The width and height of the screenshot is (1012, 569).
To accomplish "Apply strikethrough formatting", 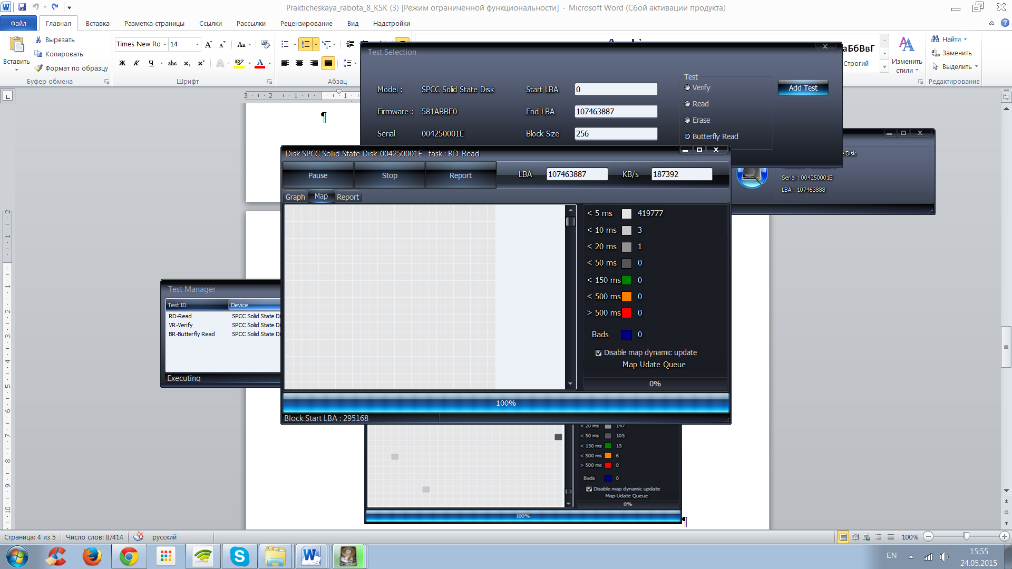I will [x=172, y=63].
